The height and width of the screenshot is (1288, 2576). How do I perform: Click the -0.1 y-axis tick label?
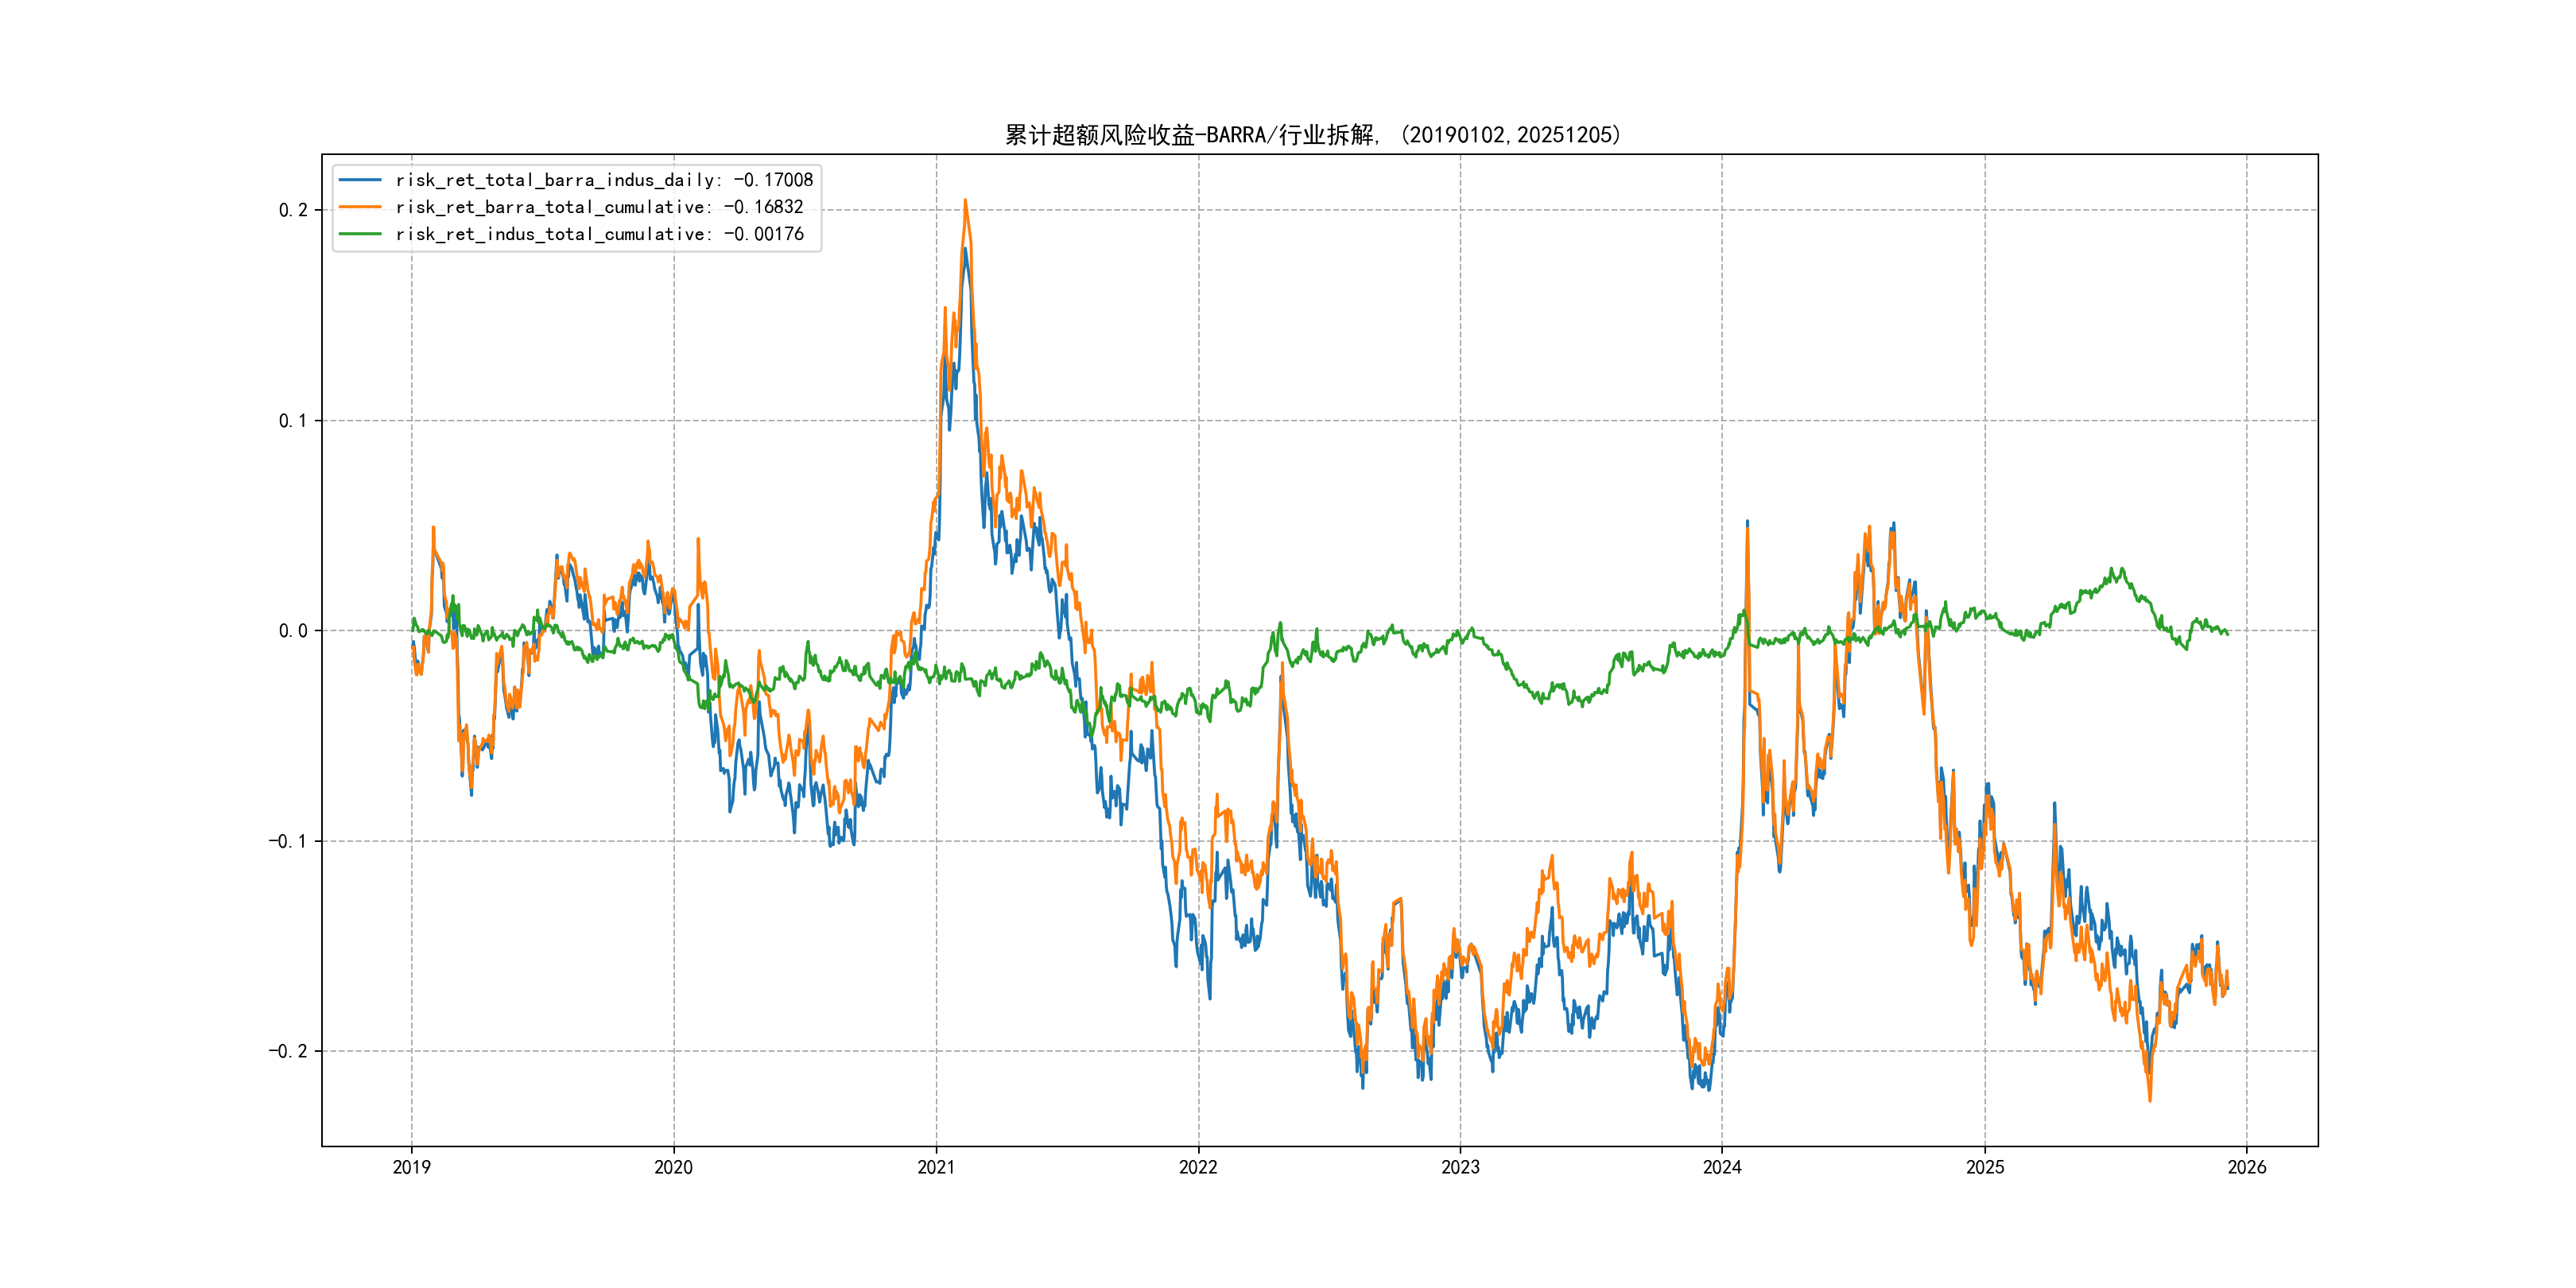288,841
